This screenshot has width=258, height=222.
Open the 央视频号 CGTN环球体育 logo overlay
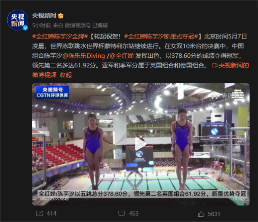pyautogui.click(x=52, y=92)
